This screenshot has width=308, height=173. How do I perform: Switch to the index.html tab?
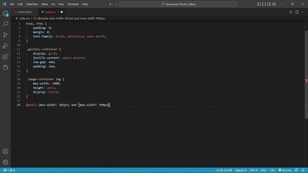pyautogui.click(x=25, y=12)
